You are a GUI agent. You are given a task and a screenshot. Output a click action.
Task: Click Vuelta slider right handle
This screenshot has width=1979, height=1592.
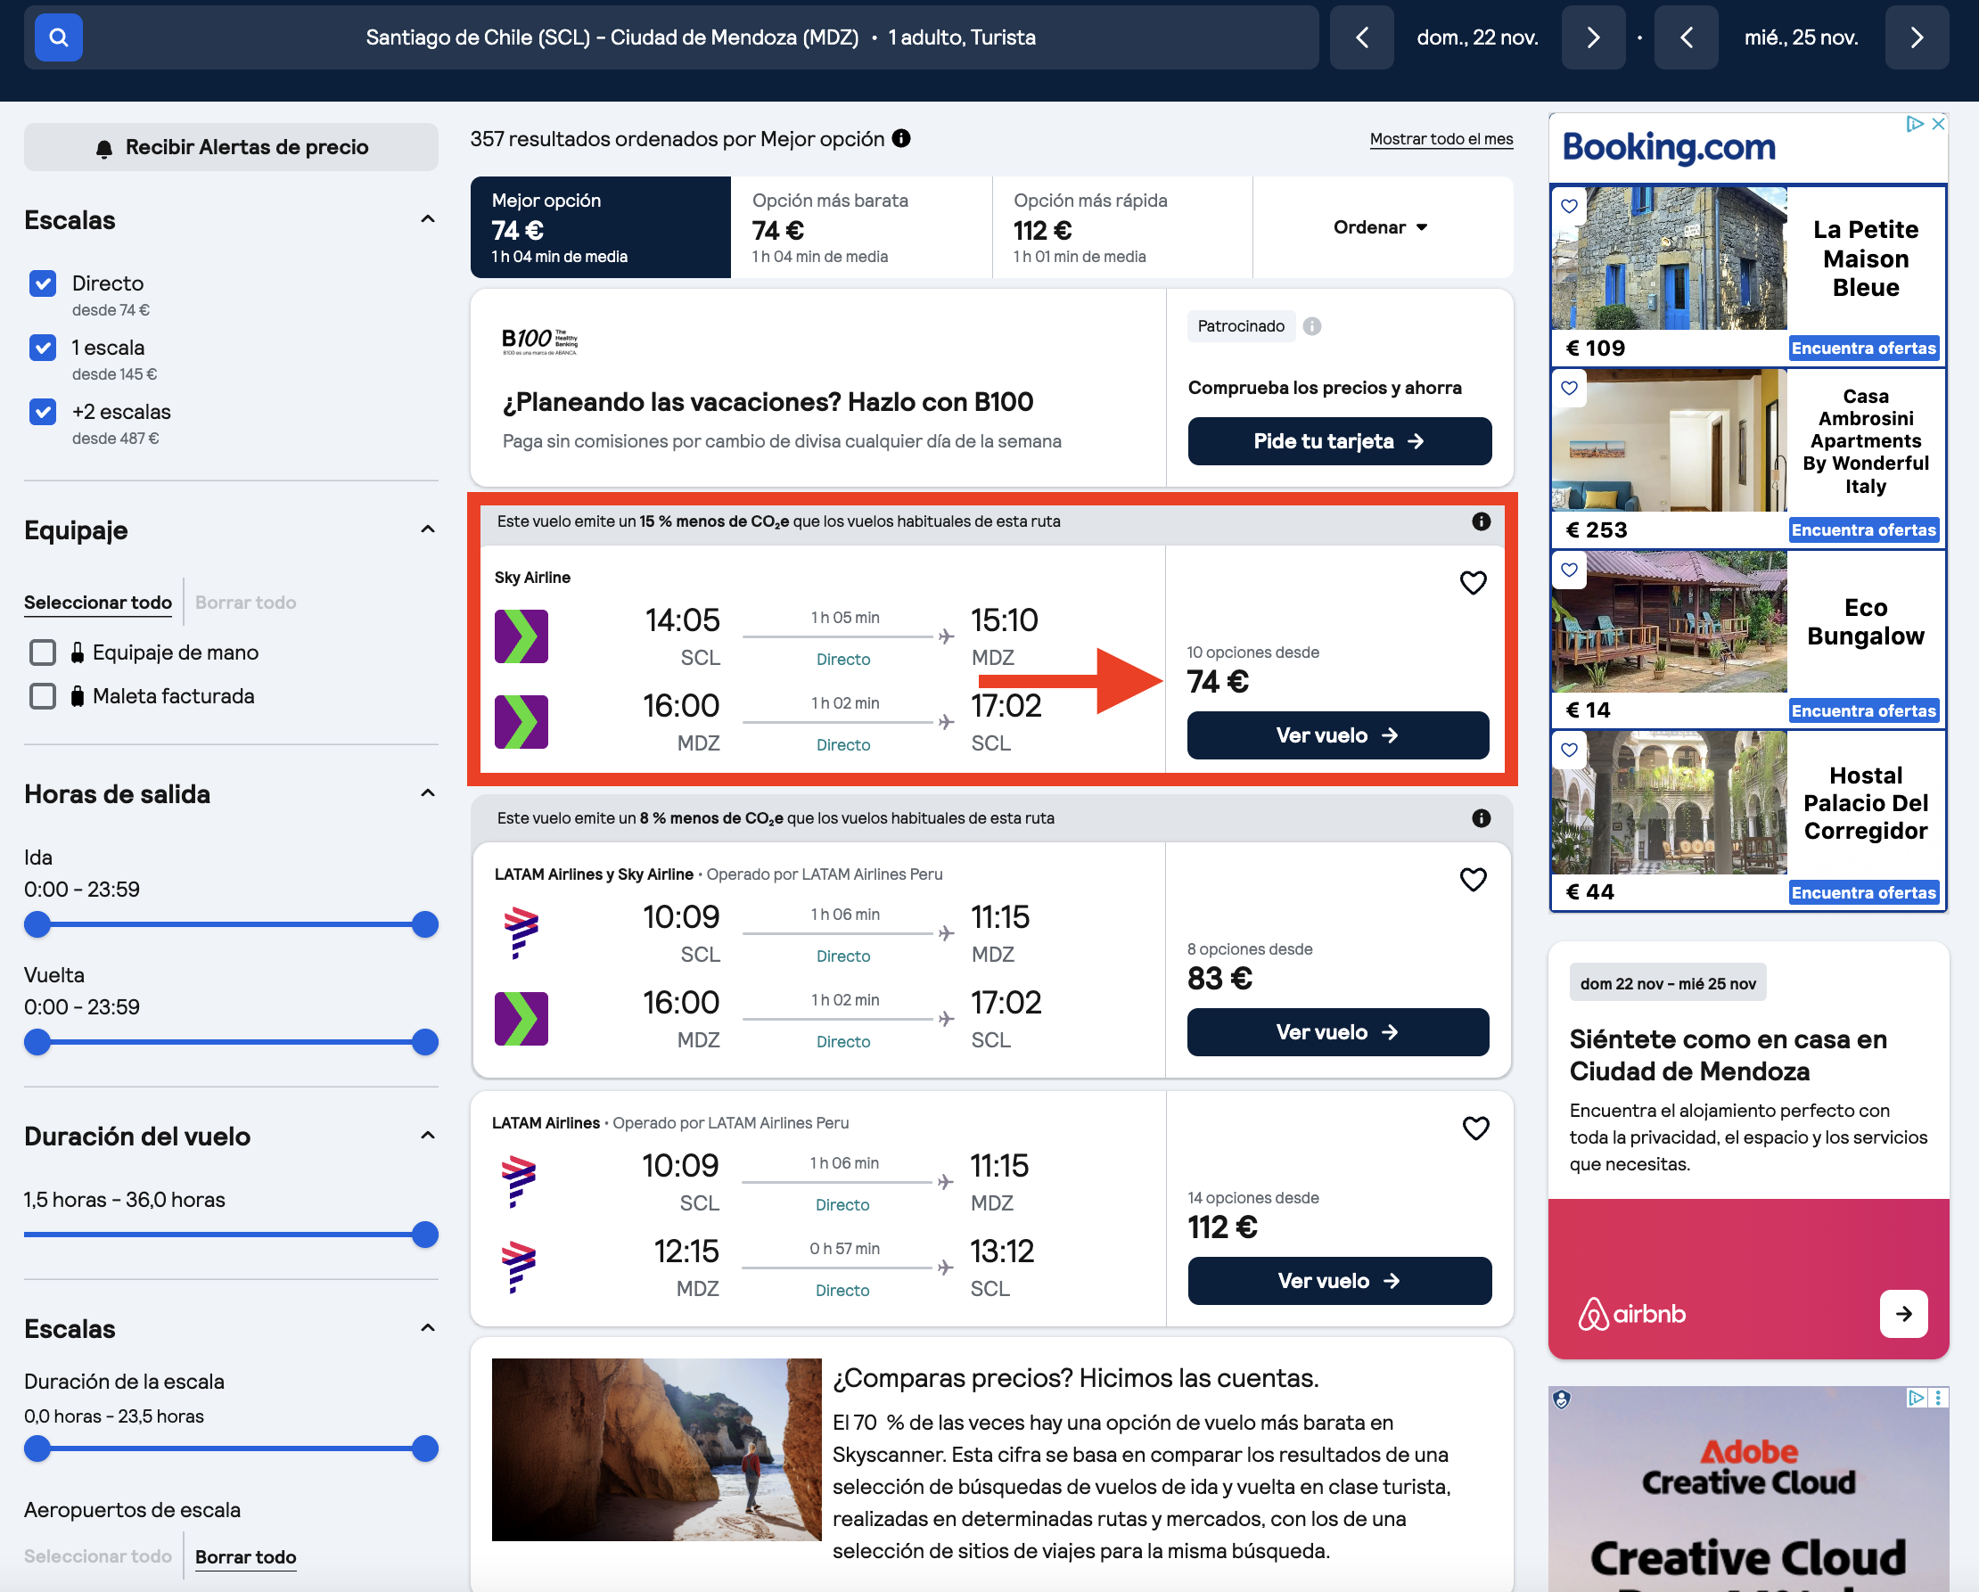click(425, 1042)
